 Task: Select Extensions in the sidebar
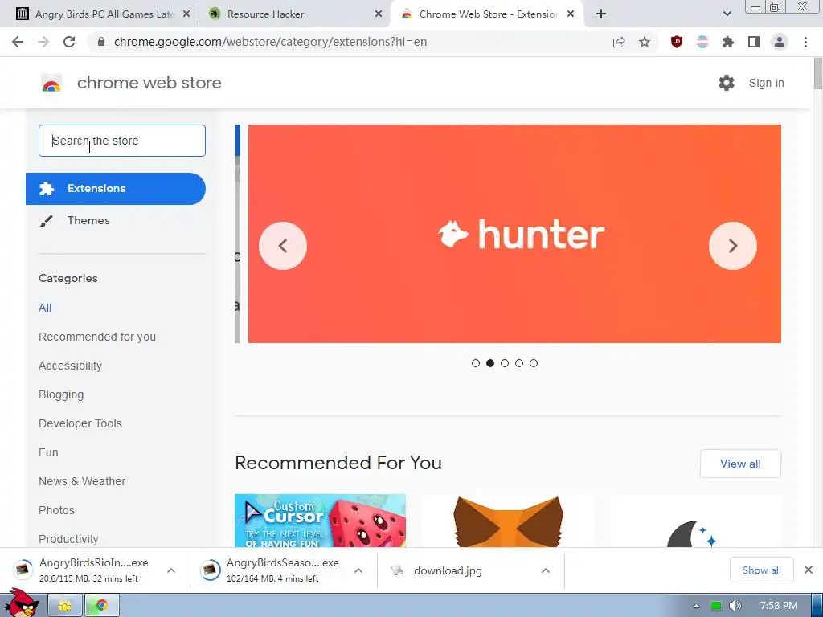pos(116,188)
